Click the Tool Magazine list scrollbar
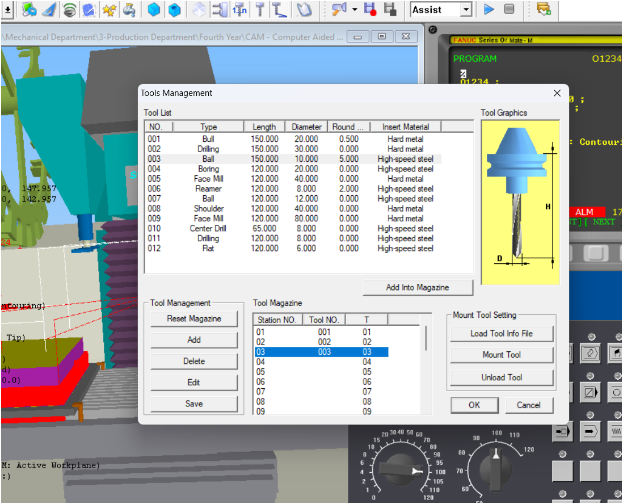This screenshot has width=623, height=504. click(426, 338)
